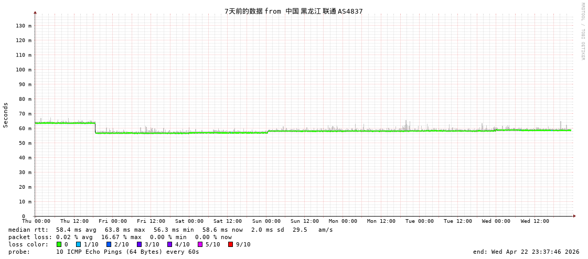Click the 'Wed 00:00' time axis label

496,221
